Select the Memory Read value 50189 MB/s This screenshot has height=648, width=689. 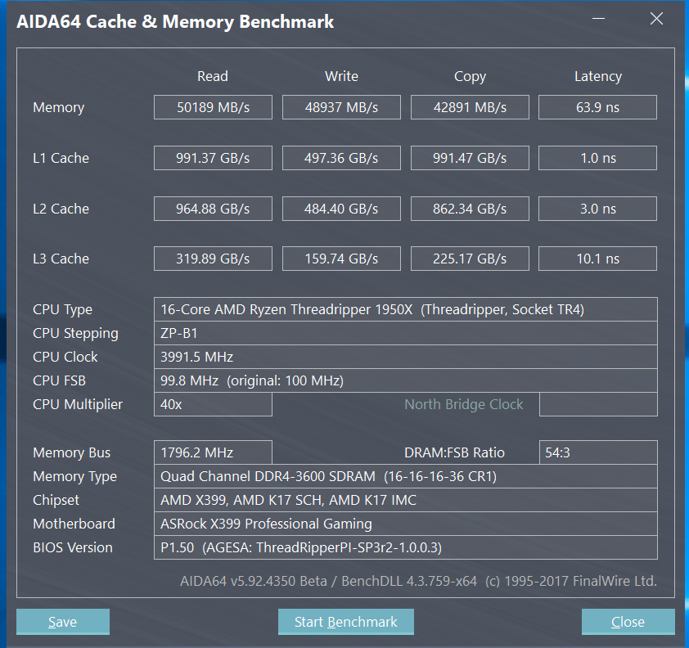pos(213,107)
